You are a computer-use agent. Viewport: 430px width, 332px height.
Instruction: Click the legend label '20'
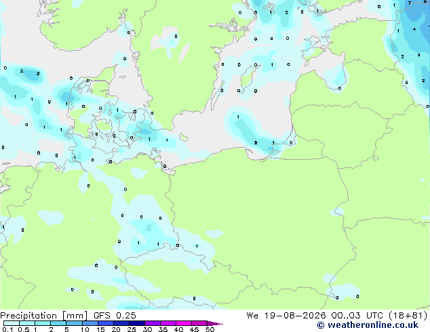click(x=116, y=329)
